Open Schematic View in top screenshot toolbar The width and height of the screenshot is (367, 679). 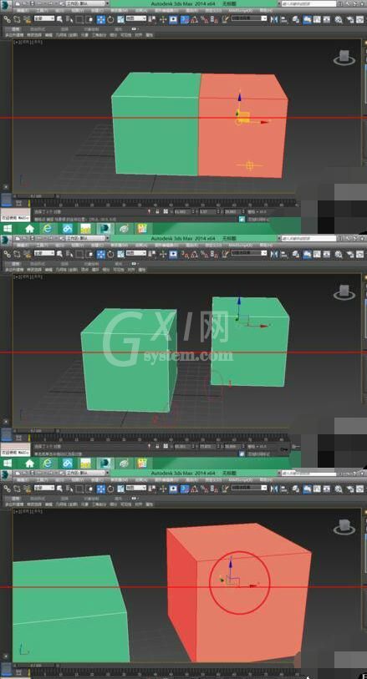point(327,19)
